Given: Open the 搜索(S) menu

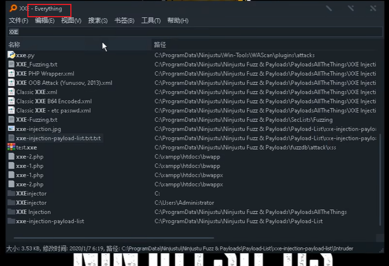Looking at the screenshot, I should 98,21.
